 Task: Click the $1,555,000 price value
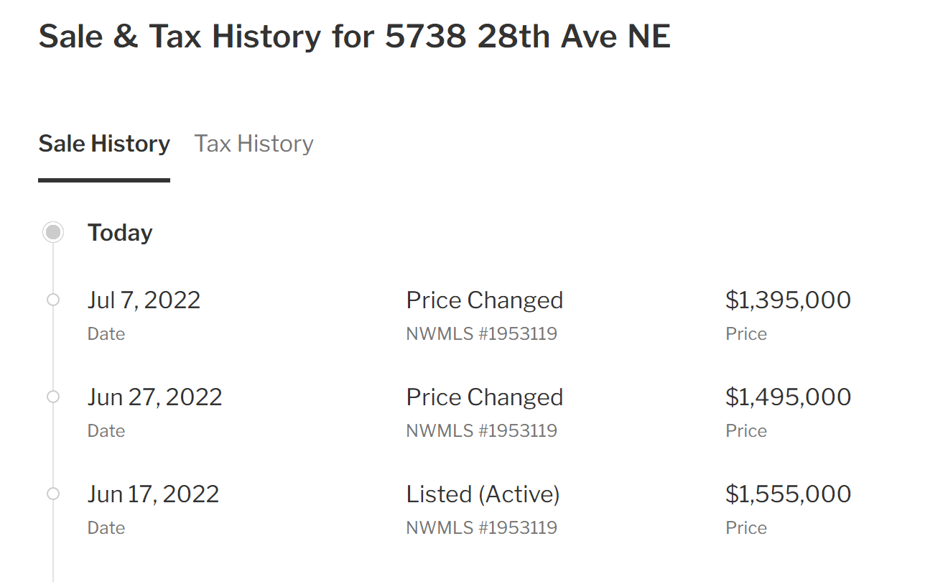[788, 494]
